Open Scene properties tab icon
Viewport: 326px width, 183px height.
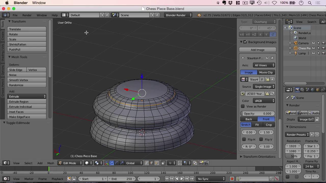click(x=307, y=90)
